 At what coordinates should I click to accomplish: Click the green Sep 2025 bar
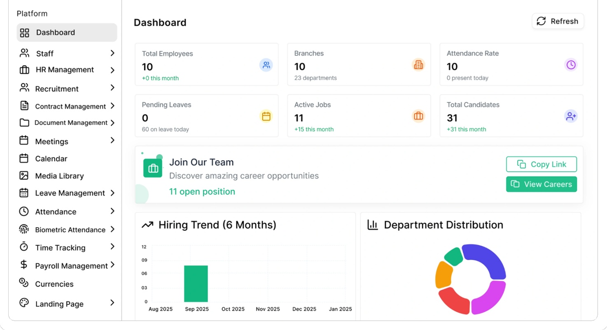[196, 284]
